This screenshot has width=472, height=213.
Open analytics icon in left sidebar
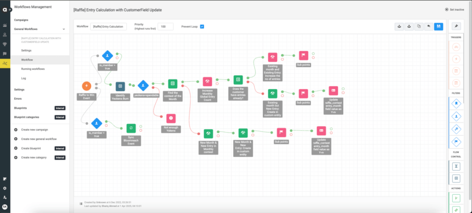pos(5,26)
